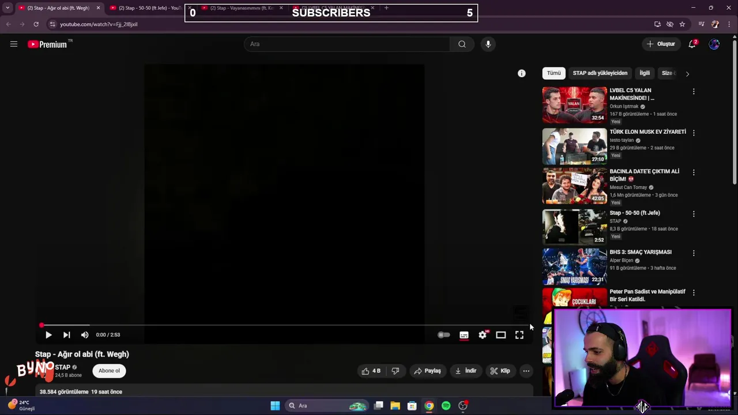The width and height of the screenshot is (738, 415).
Task: Toggle subtitles on the player
Action: pos(464,335)
